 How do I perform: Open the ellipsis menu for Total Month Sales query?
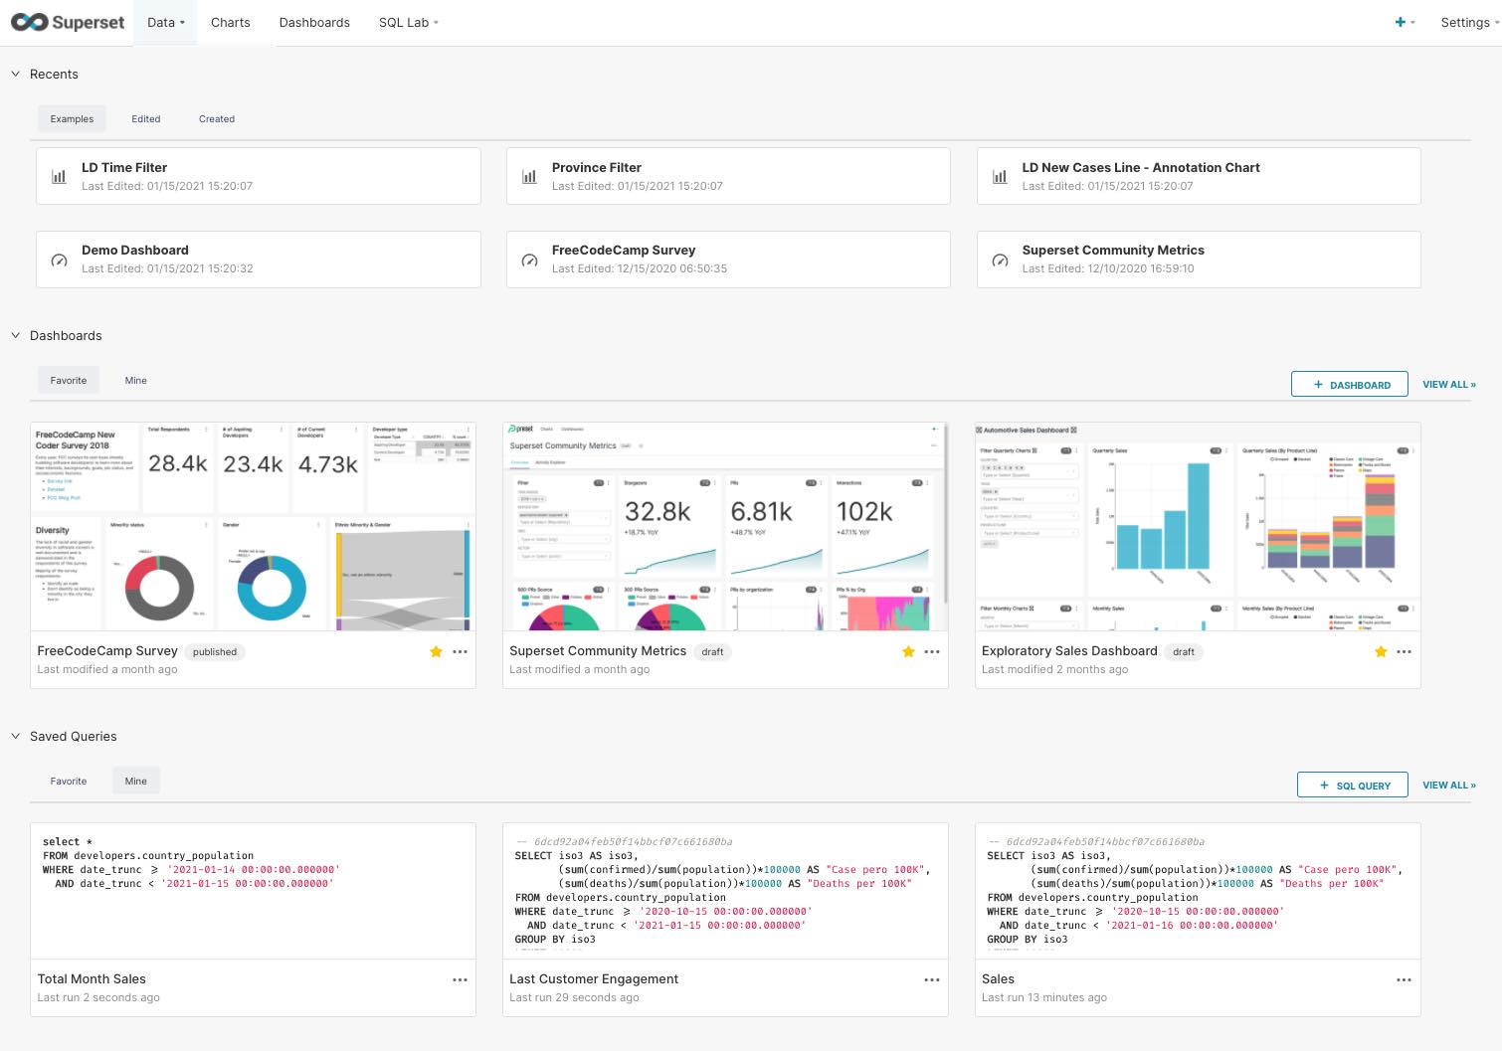[460, 980]
